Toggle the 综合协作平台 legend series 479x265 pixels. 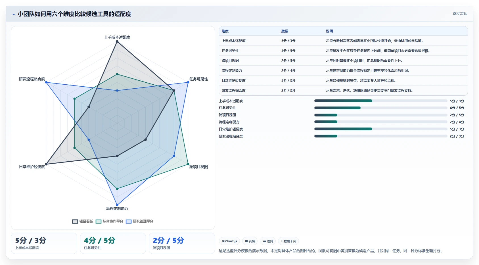(x=109, y=221)
